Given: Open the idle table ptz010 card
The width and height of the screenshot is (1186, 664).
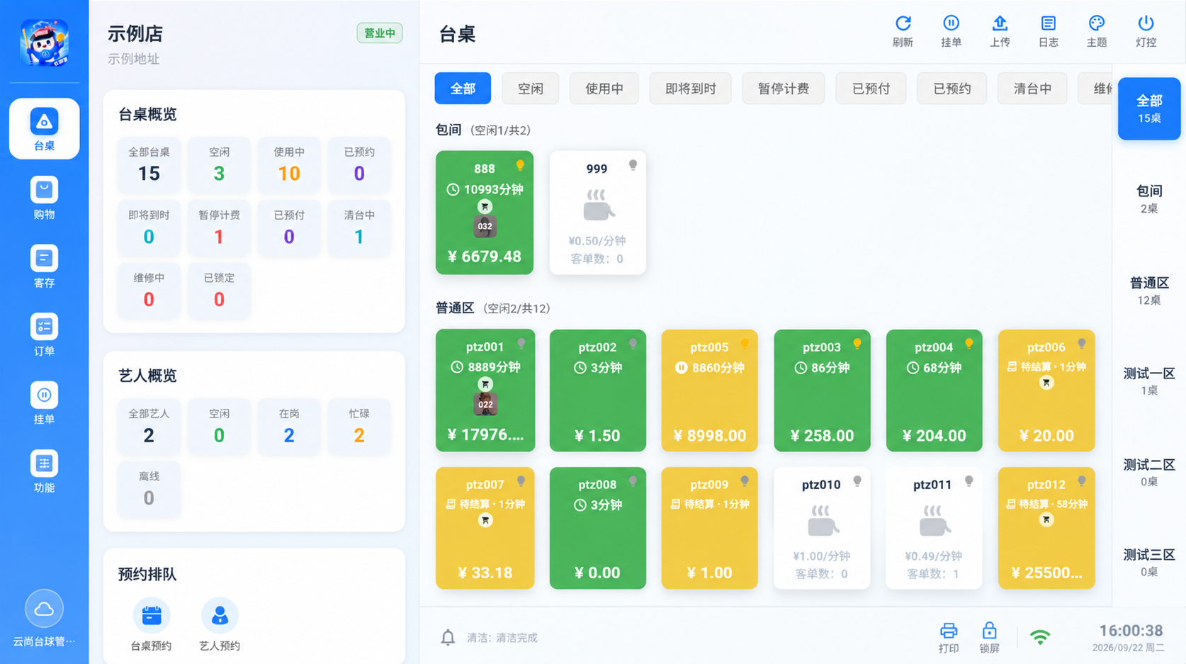Looking at the screenshot, I should point(822,528).
